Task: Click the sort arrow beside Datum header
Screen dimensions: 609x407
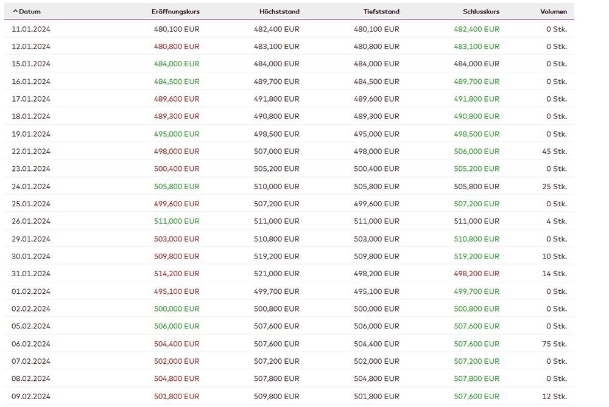Action: click(15, 12)
